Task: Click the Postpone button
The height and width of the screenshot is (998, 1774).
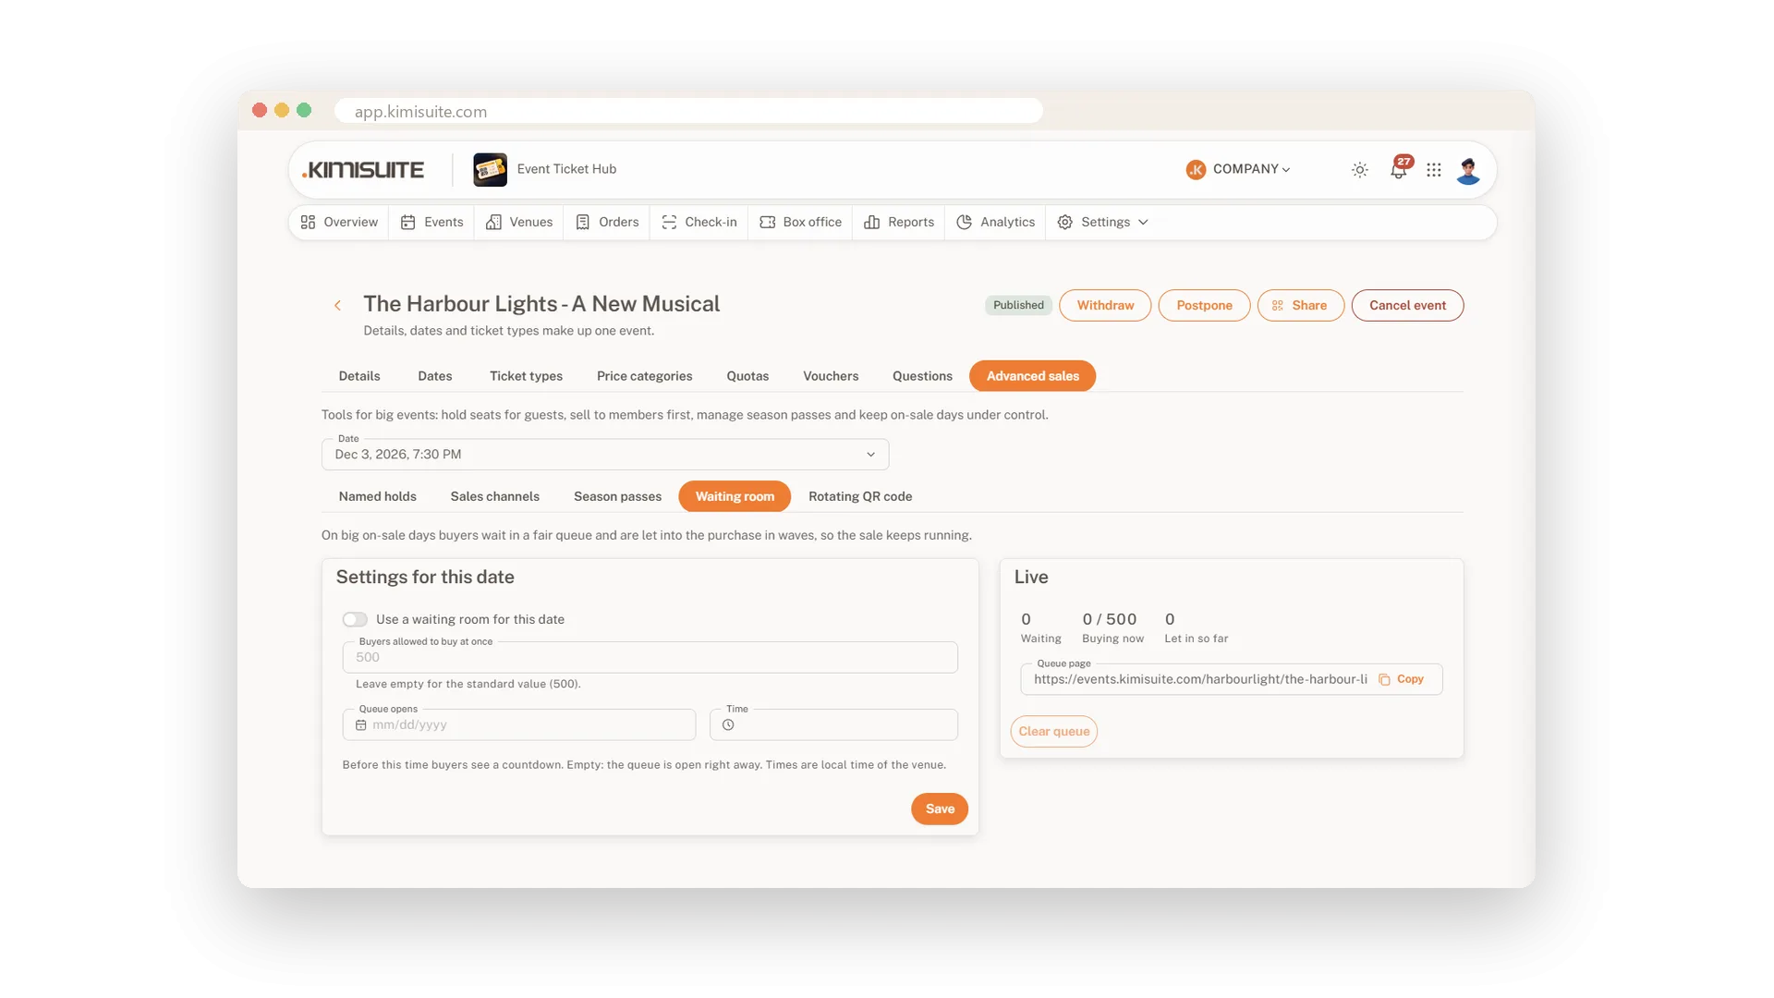Action: (x=1204, y=306)
